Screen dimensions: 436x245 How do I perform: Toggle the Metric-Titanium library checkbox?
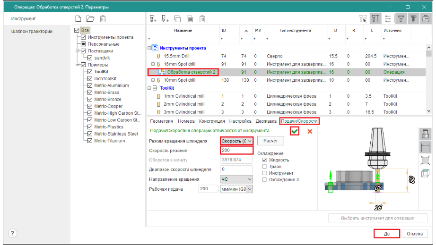[89, 141]
